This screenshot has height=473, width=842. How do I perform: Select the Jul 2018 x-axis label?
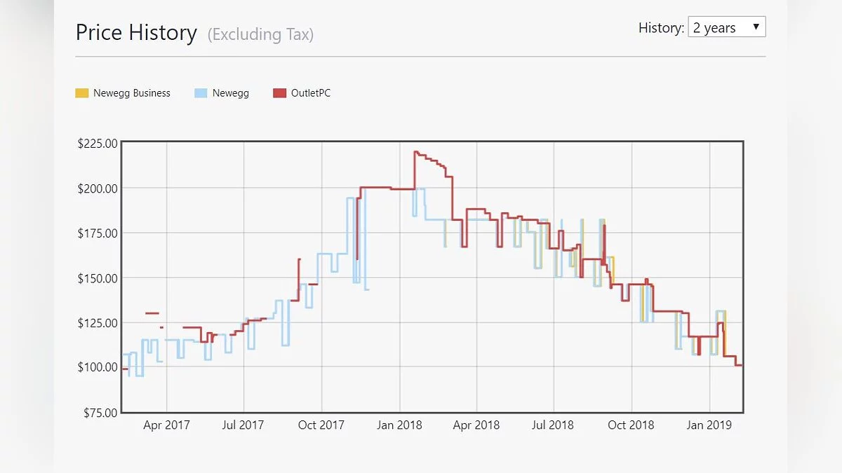[x=553, y=425]
